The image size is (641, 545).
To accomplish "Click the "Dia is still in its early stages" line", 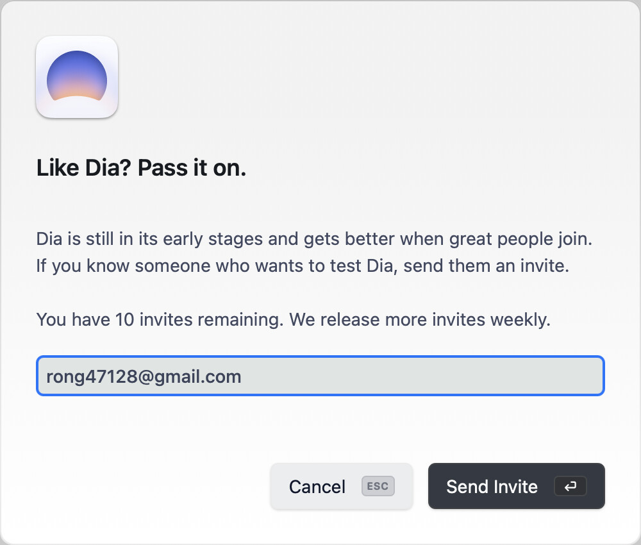I will coord(314,239).
